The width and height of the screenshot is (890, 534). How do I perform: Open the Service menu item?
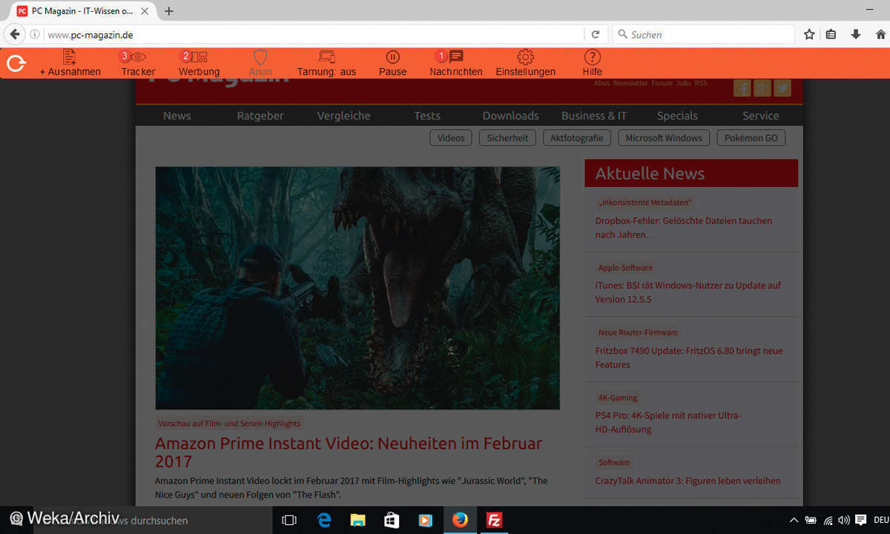pos(761,116)
